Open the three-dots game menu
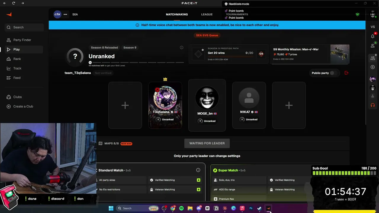The width and height of the screenshot is (379, 213). click(65, 14)
